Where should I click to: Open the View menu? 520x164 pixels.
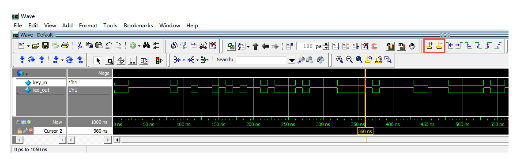(x=50, y=26)
